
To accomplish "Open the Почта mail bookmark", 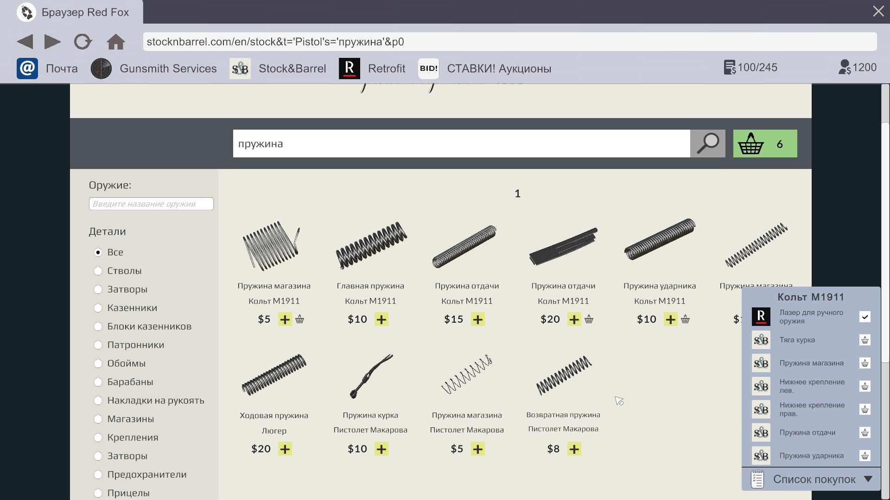I will (x=47, y=69).
